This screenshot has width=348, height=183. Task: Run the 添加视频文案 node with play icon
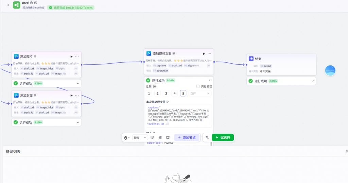[204, 54]
